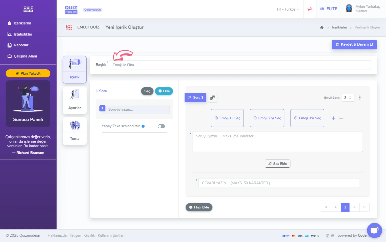Open the TR - Türkçe language dropdown

[x=287, y=9]
